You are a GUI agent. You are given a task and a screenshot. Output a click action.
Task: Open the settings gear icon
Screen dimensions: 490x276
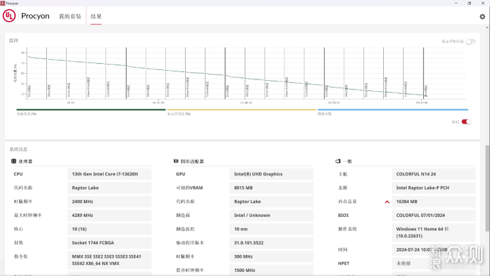pyautogui.click(x=483, y=16)
